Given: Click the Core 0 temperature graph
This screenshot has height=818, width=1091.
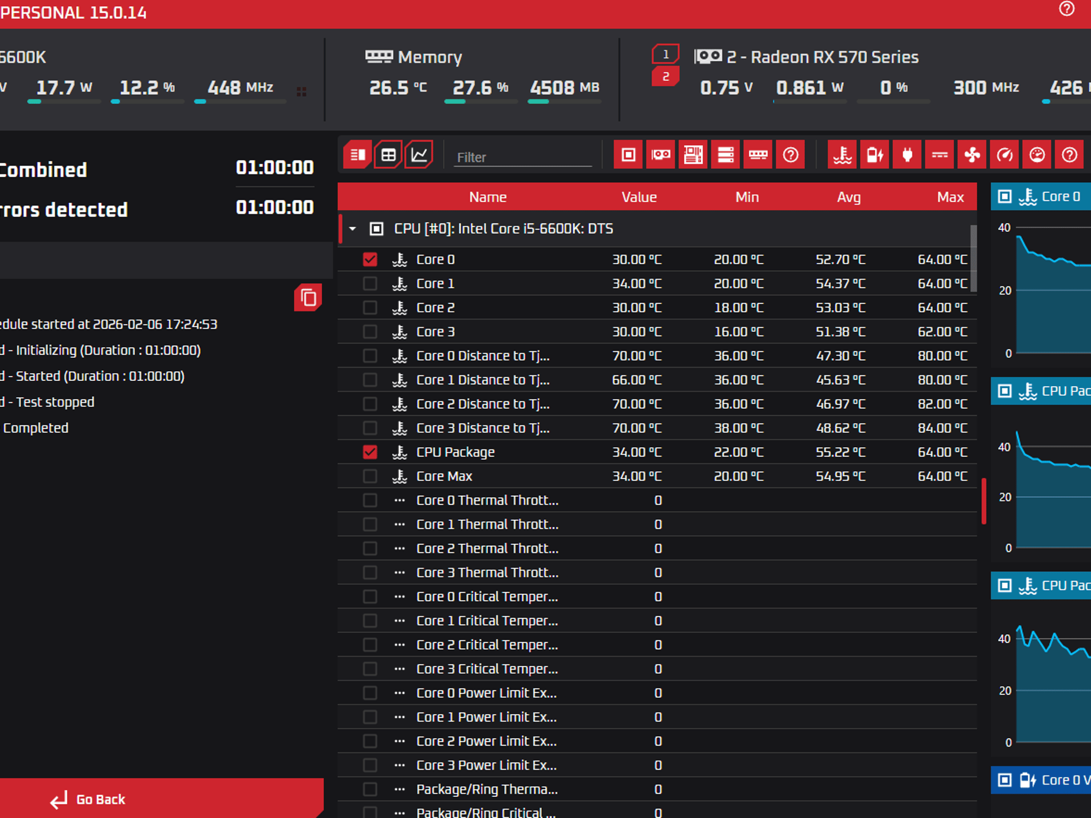Looking at the screenshot, I should point(1053,290).
